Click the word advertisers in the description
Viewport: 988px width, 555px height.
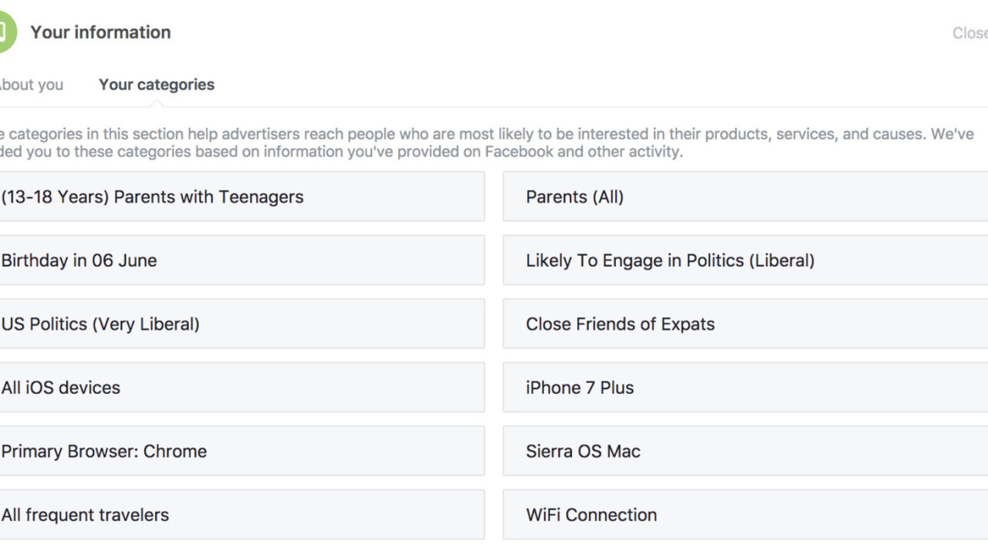tap(260, 134)
